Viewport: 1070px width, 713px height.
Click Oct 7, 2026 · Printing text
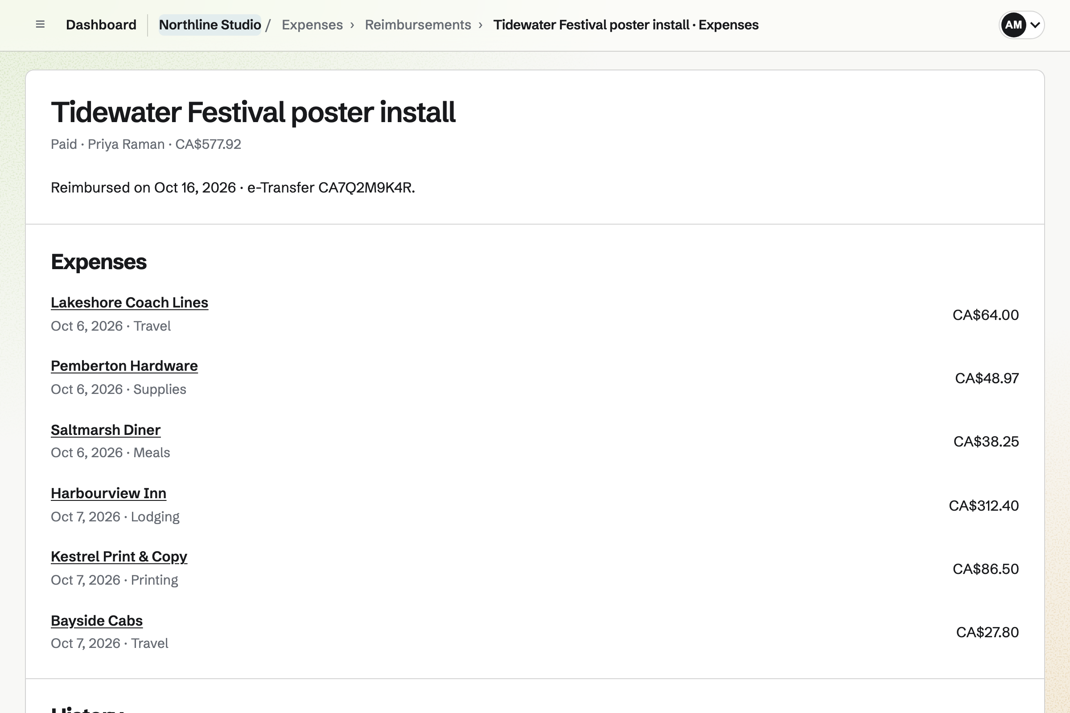[x=115, y=580]
